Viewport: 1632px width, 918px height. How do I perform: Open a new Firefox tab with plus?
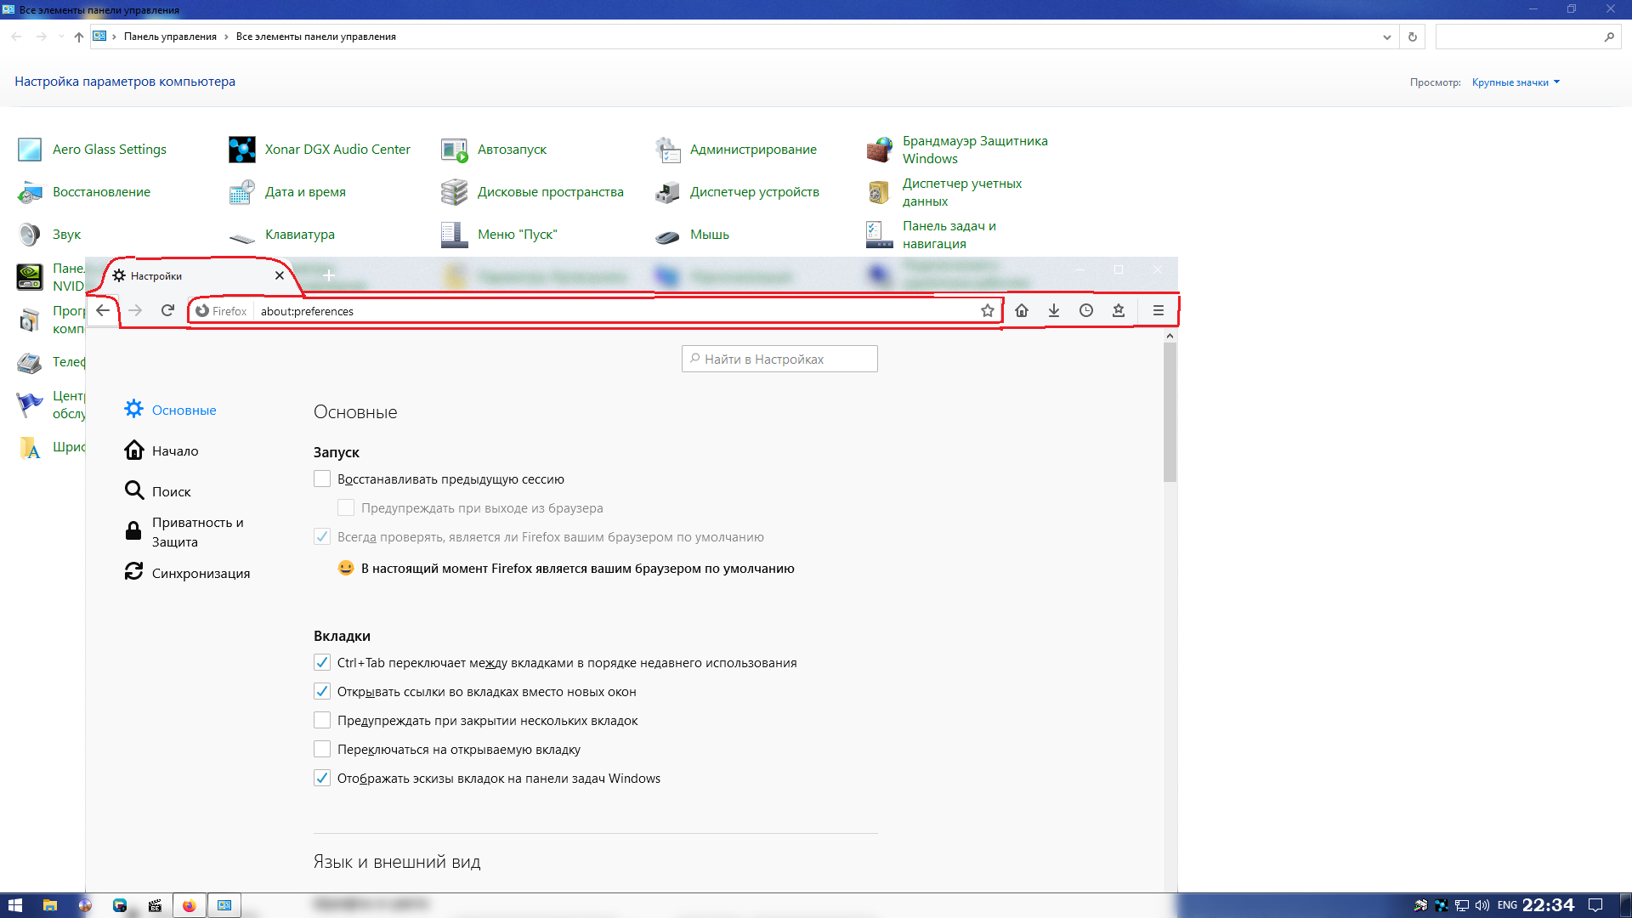329,275
